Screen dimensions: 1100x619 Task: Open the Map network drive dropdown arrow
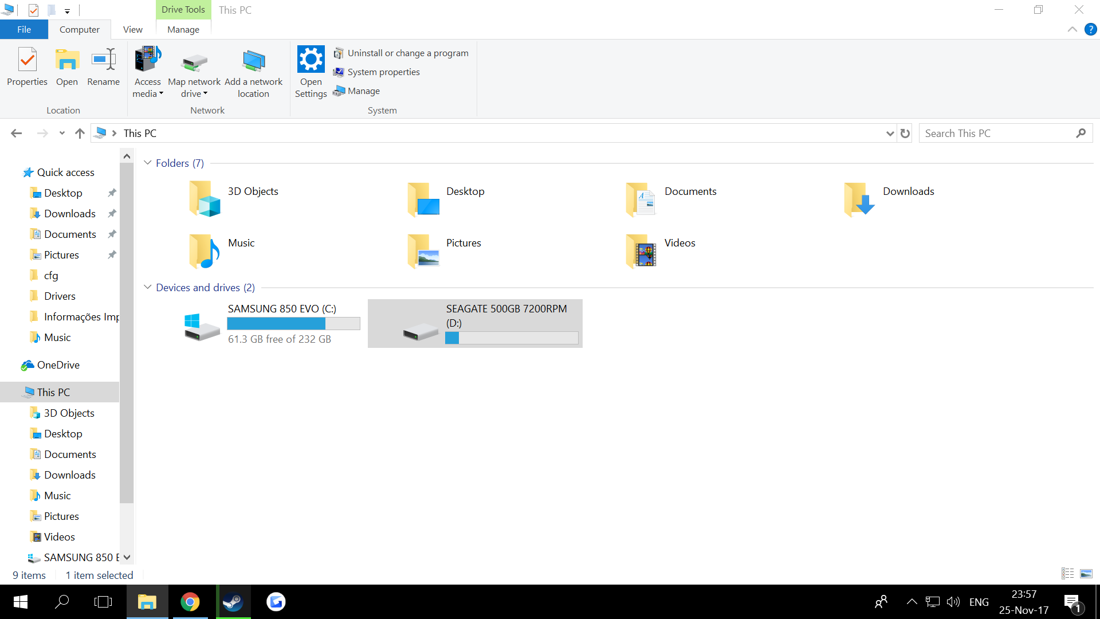[x=205, y=94]
